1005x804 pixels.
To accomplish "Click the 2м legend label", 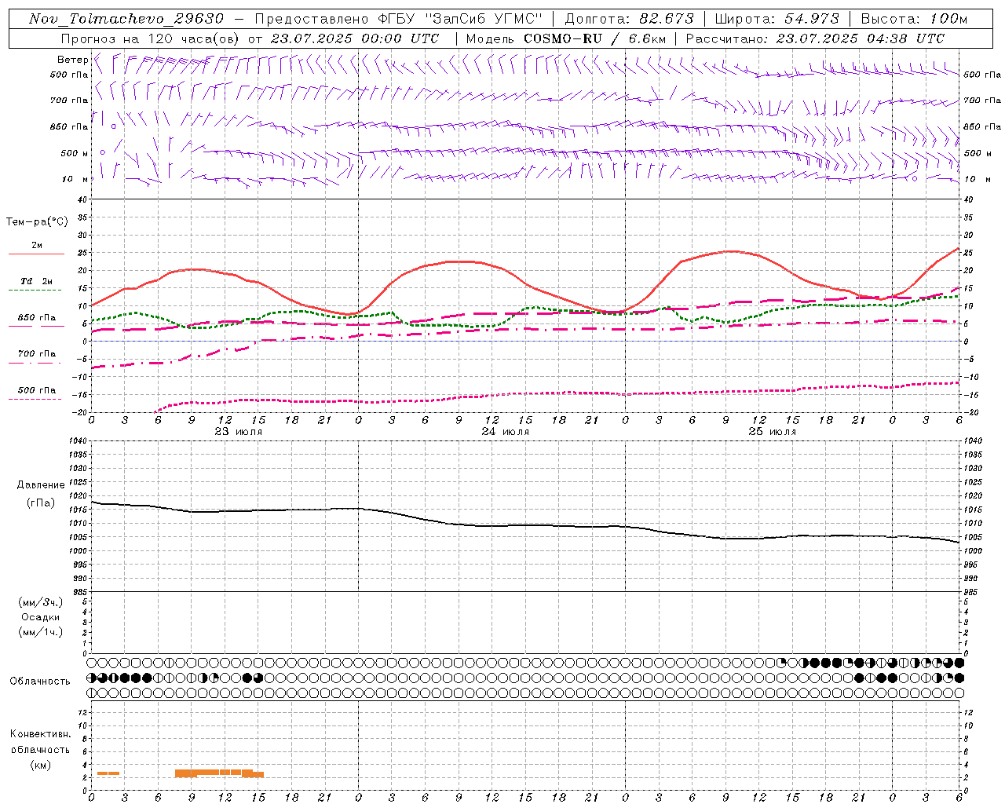I will click(37, 245).
